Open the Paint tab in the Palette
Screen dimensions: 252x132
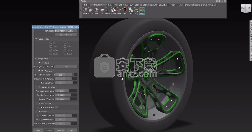point(110,5)
